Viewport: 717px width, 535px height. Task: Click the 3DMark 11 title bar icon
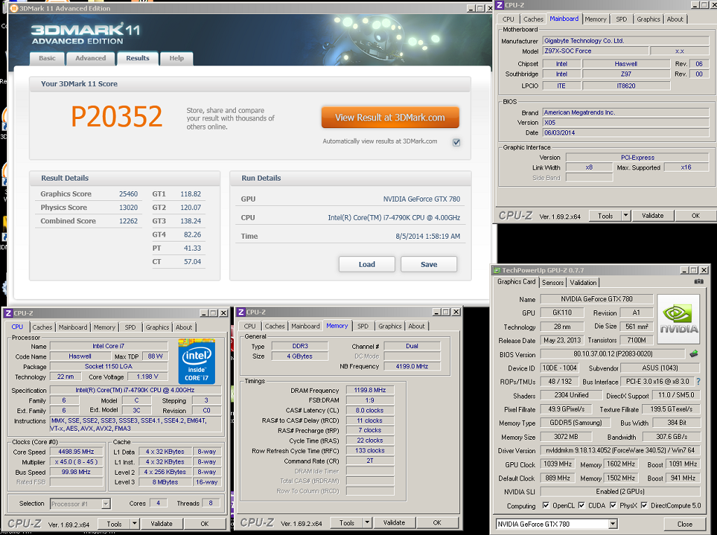(x=13, y=8)
